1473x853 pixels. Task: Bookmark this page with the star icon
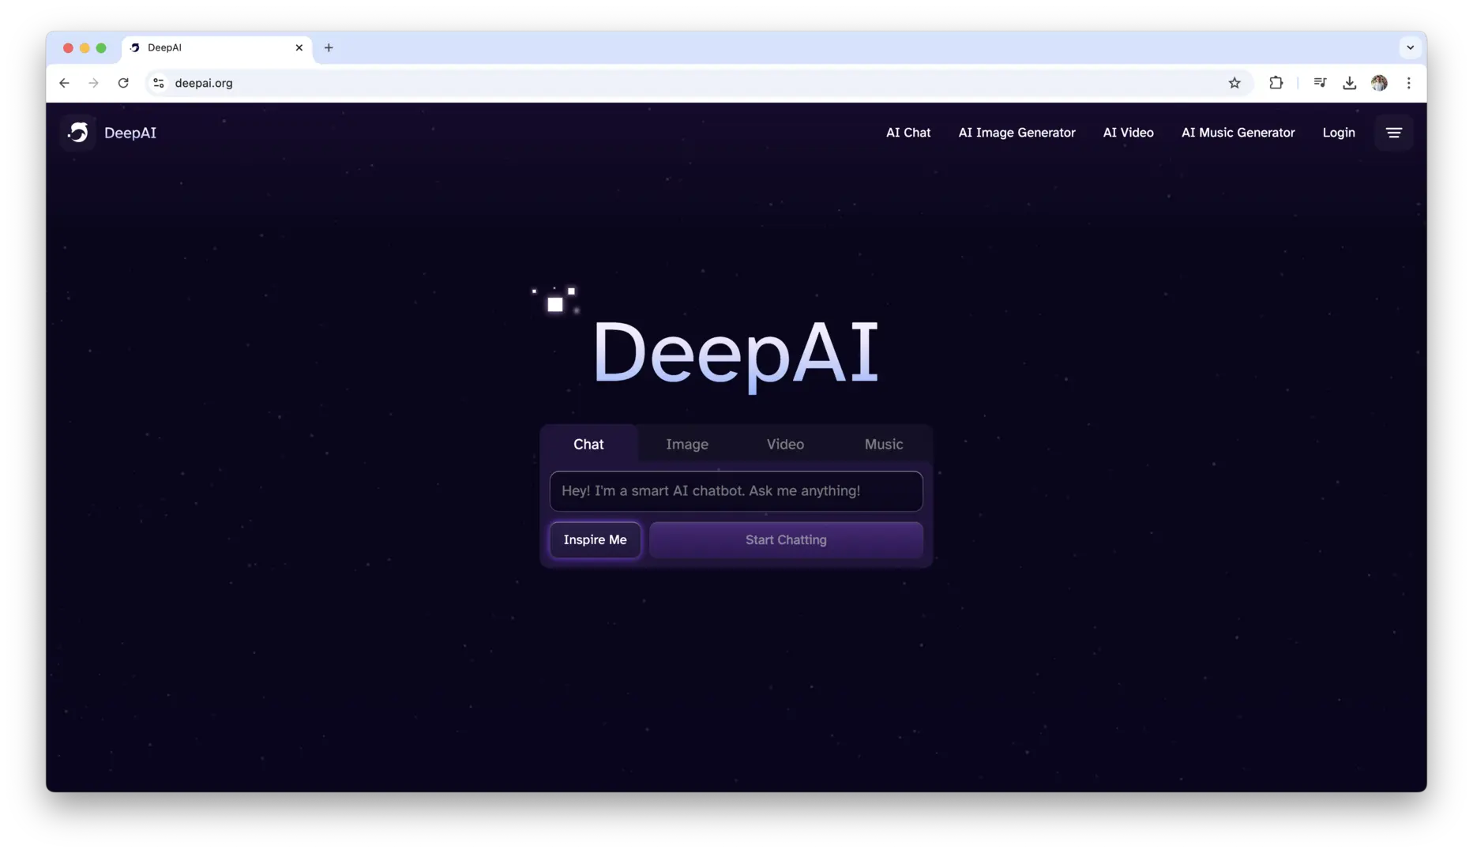click(x=1235, y=83)
